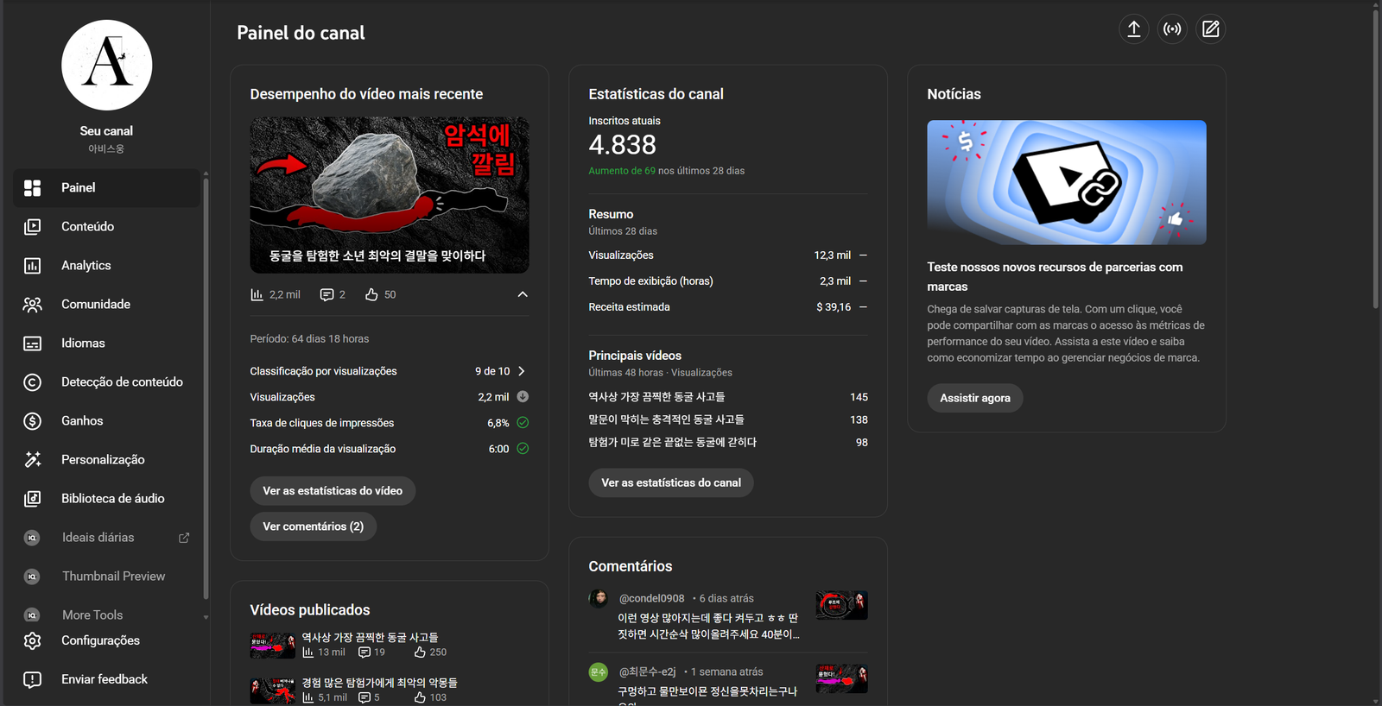Image resolution: width=1382 pixels, height=706 pixels.
Task: Select the Ganhos menu item
Action: [106, 421]
